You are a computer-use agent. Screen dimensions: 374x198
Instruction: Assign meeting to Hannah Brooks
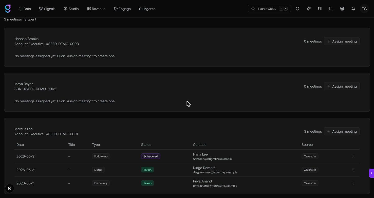click(342, 41)
